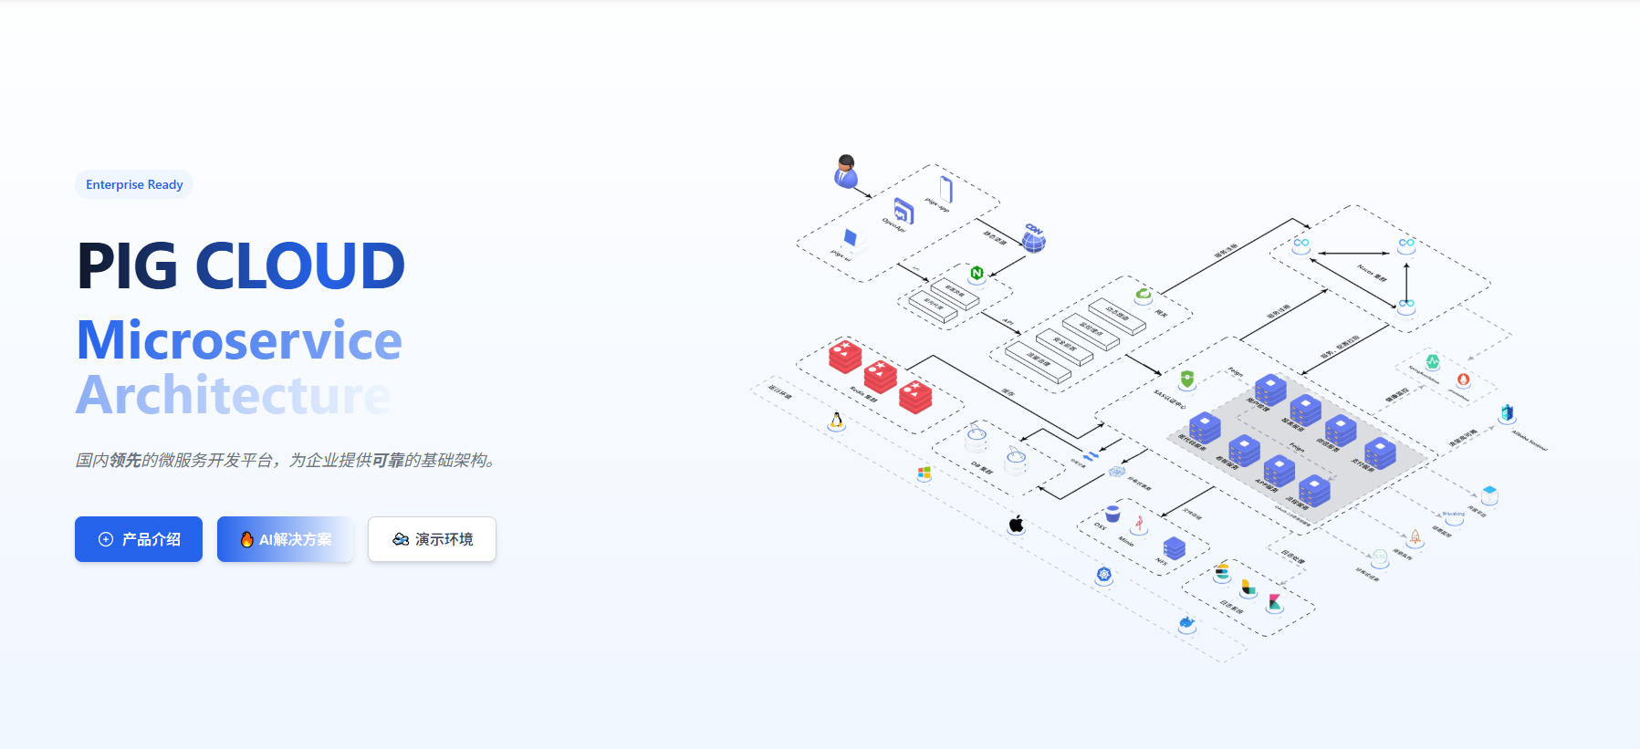Select the Kubernetes wheel icon
The width and height of the screenshot is (1640, 749).
pos(1103,575)
